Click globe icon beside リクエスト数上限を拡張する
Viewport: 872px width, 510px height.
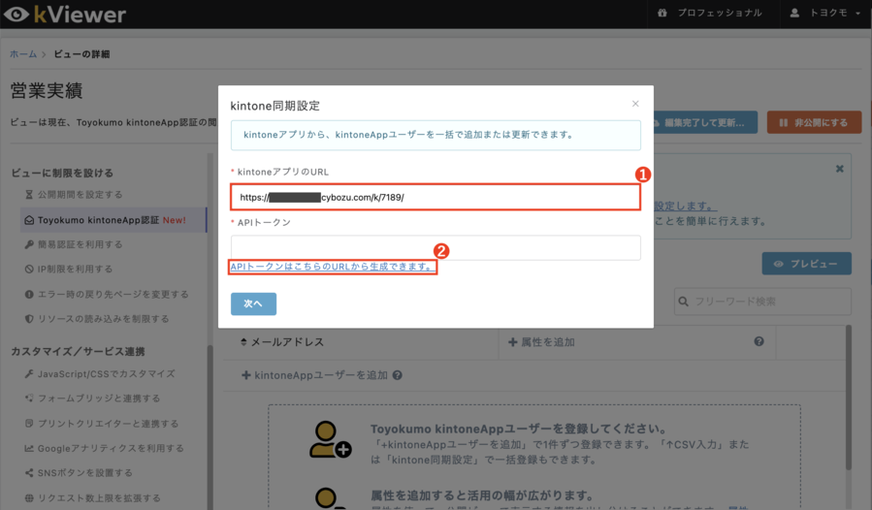[29, 498]
